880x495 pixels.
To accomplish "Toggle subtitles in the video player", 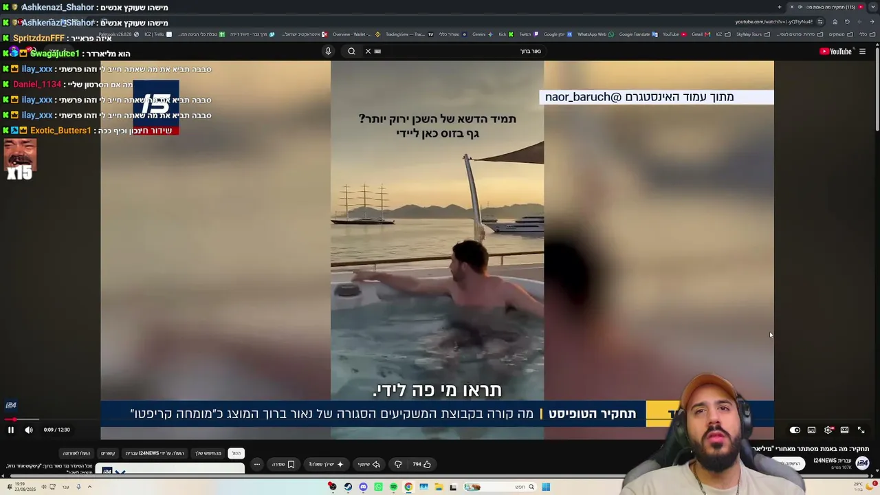I will [811, 430].
